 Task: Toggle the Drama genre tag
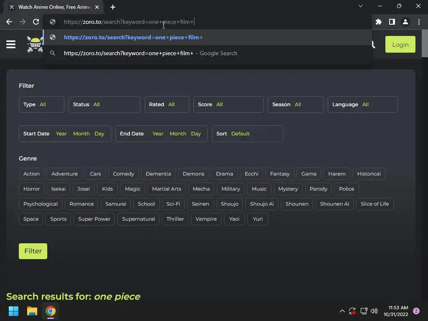[x=224, y=174]
